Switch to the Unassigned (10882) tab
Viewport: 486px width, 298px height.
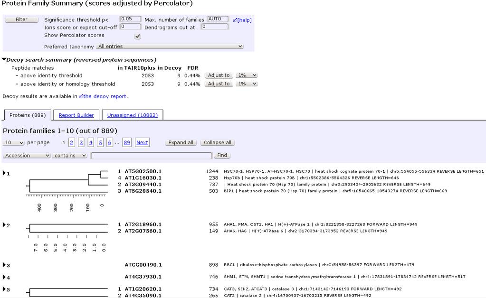tap(133, 115)
